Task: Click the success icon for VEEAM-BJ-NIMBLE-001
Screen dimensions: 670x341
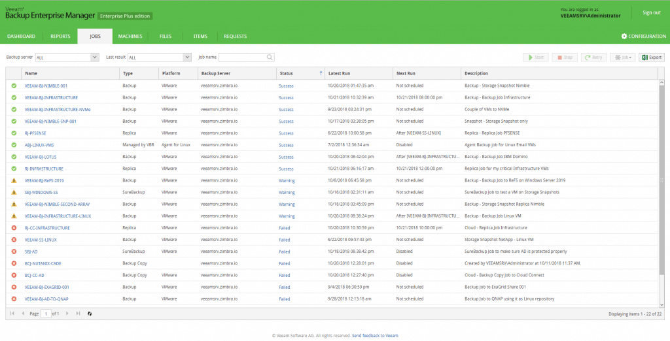Action: pyautogui.click(x=14, y=86)
